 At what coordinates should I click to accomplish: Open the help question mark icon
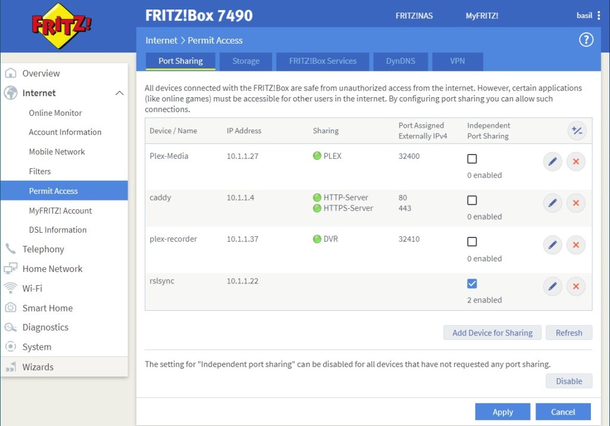(x=586, y=40)
